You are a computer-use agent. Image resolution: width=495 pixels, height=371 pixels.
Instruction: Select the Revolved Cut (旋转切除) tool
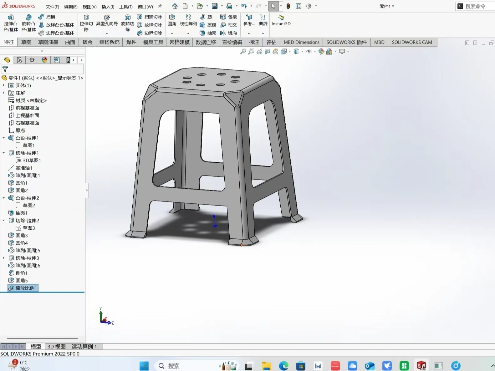pyautogui.click(x=127, y=23)
